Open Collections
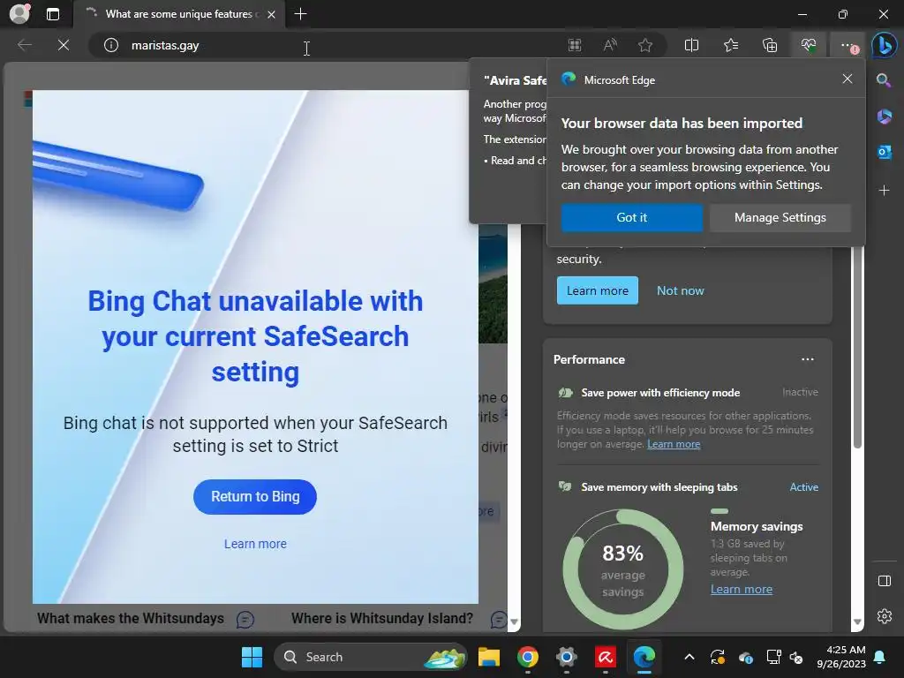This screenshot has height=678, width=904. (770, 45)
